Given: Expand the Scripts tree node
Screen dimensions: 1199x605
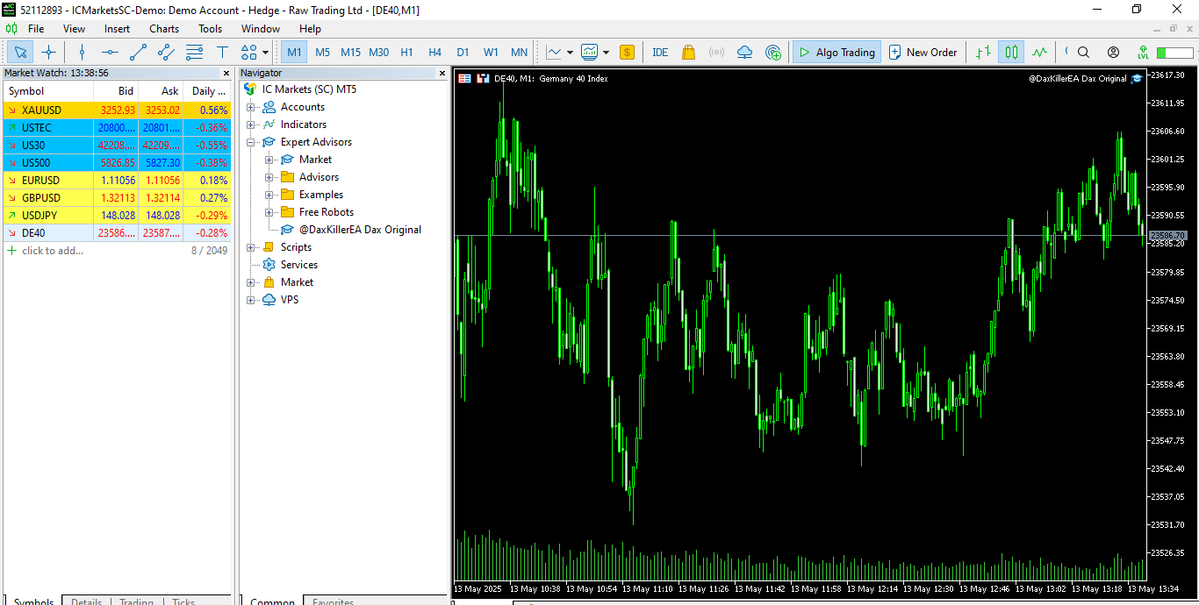Looking at the screenshot, I should [250, 247].
